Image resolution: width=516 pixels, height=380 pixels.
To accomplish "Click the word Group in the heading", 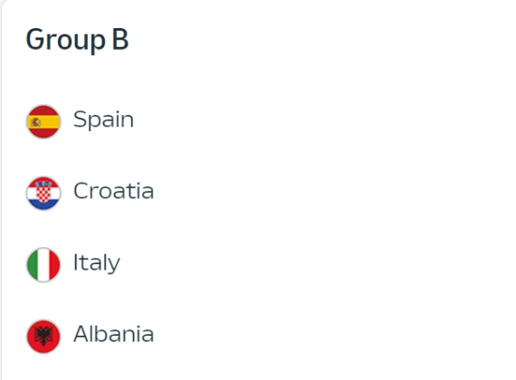I will (x=65, y=40).
